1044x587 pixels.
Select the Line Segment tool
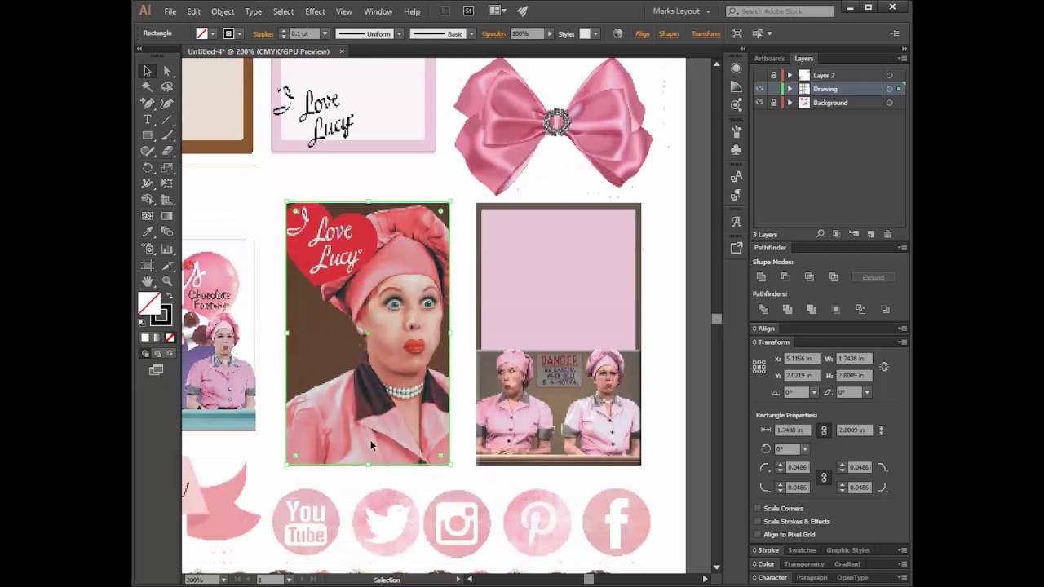click(x=167, y=120)
